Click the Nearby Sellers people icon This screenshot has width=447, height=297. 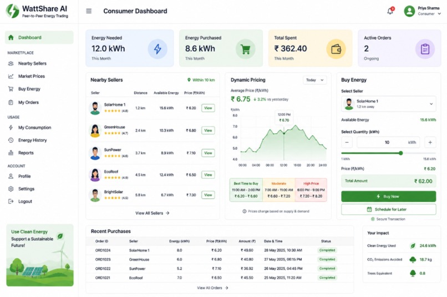(11, 63)
